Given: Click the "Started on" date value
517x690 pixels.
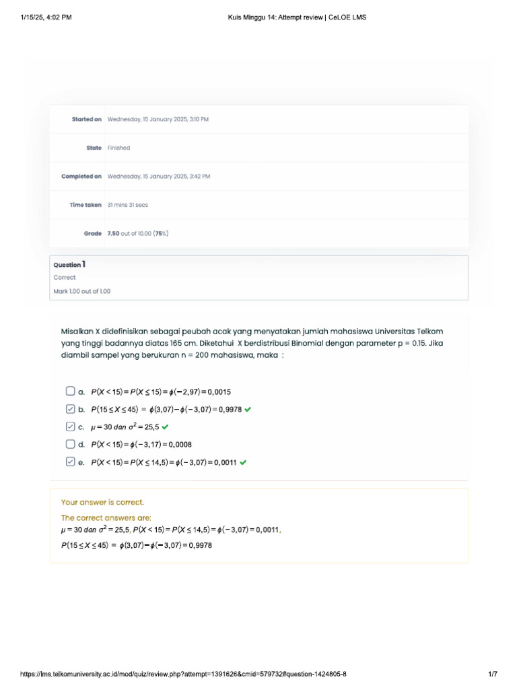Looking at the screenshot, I should tap(158, 119).
